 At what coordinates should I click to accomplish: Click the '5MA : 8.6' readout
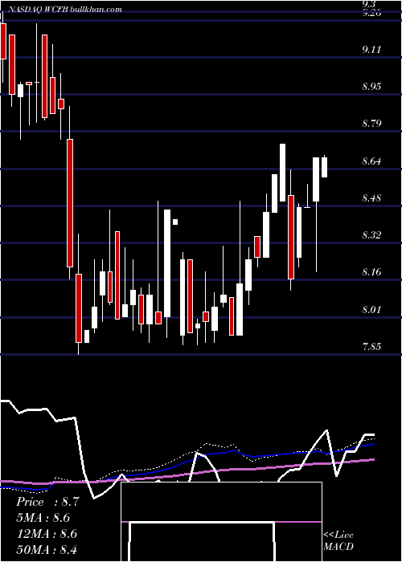click(x=43, y=518)
